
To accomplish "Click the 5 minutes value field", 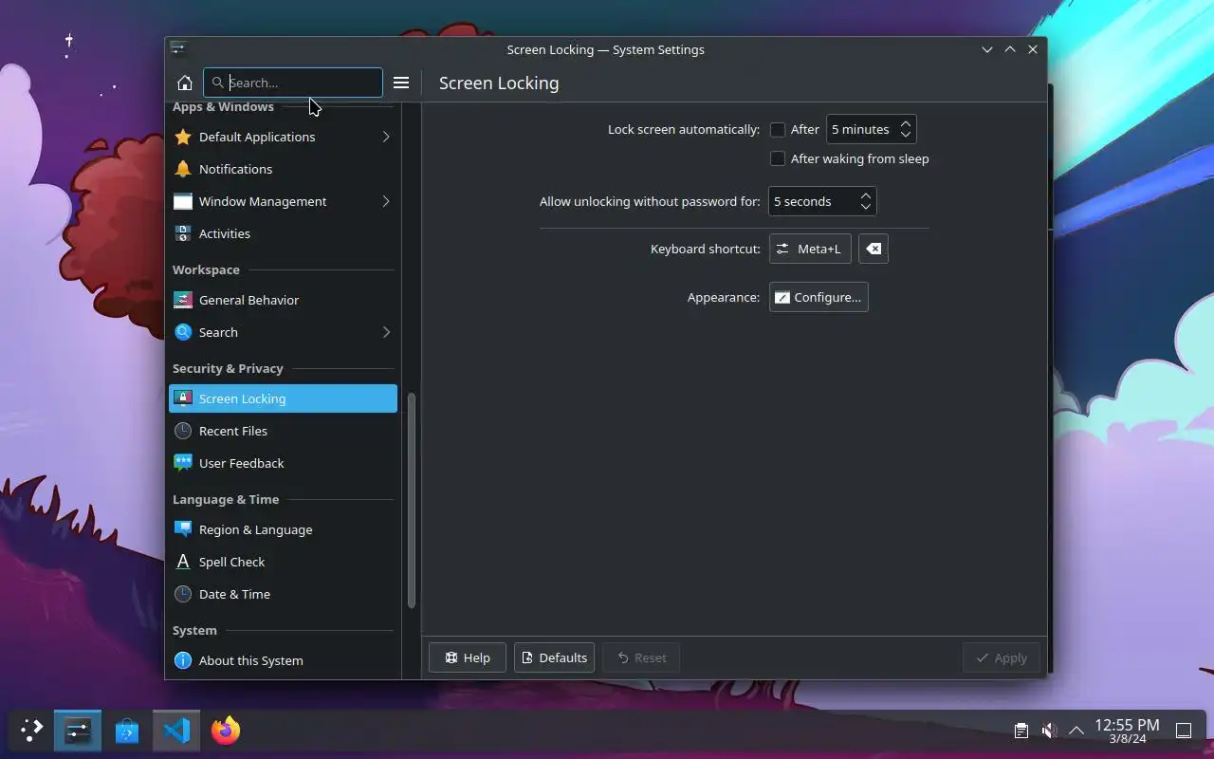I will pyautogui.click(x=861, y=130).
